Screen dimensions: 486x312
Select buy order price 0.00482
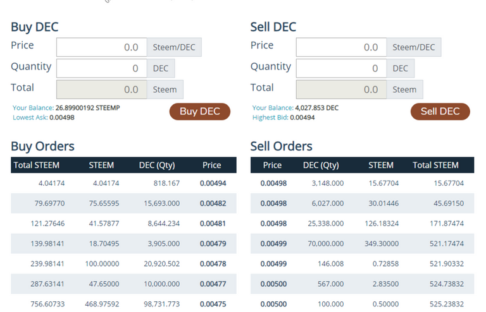coord(213,203)
